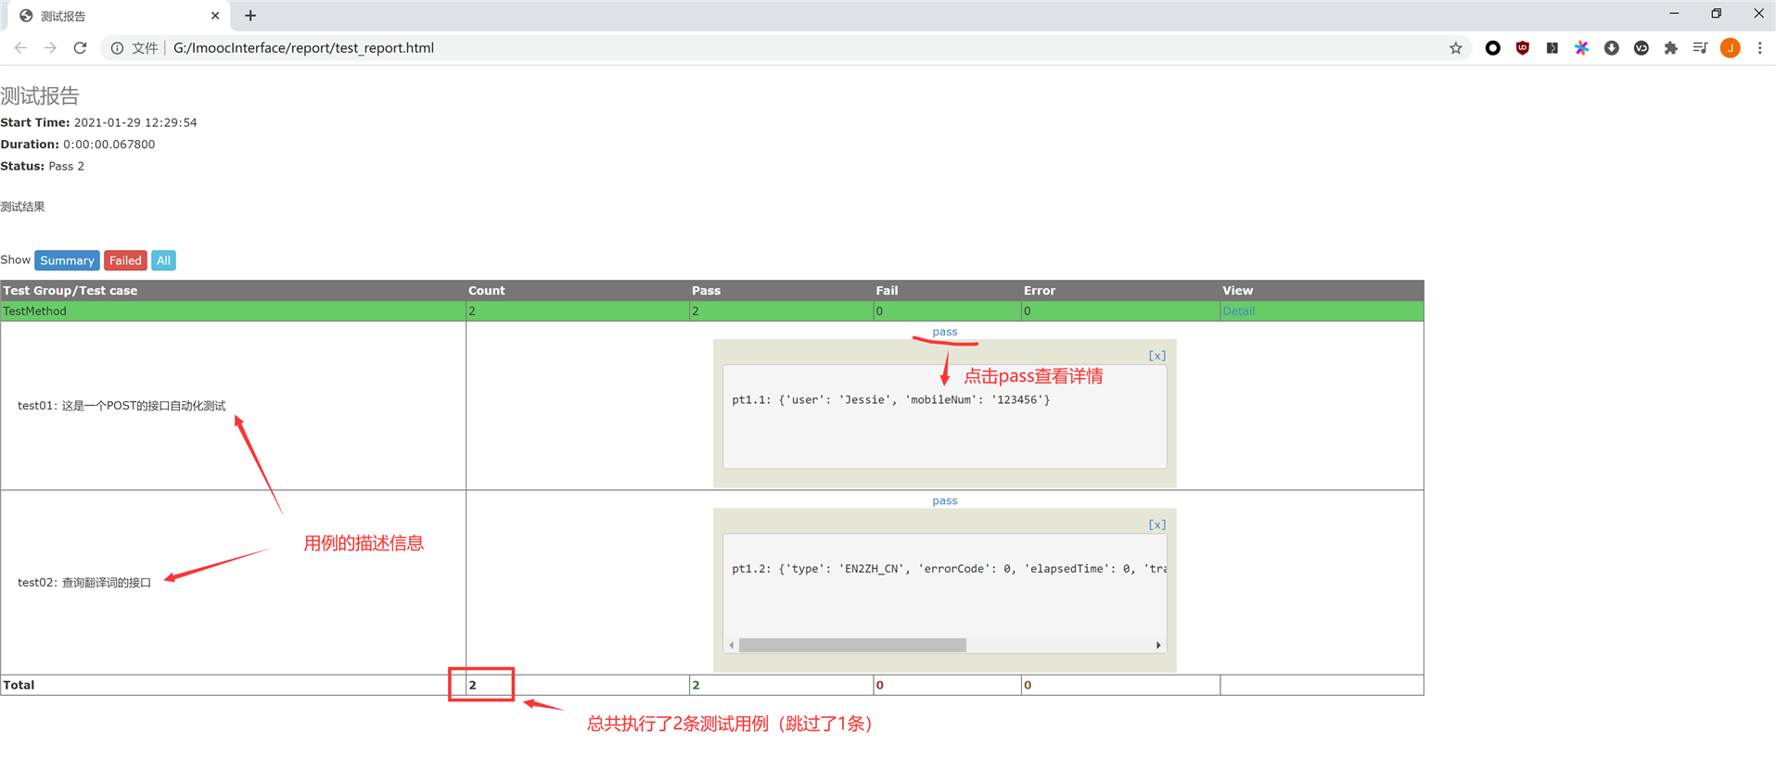Open the black circle extension icon

[1492, 48]
